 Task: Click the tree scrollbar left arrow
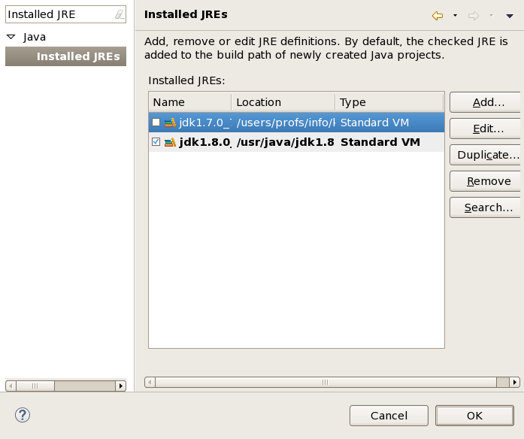(x=11, y=386)
